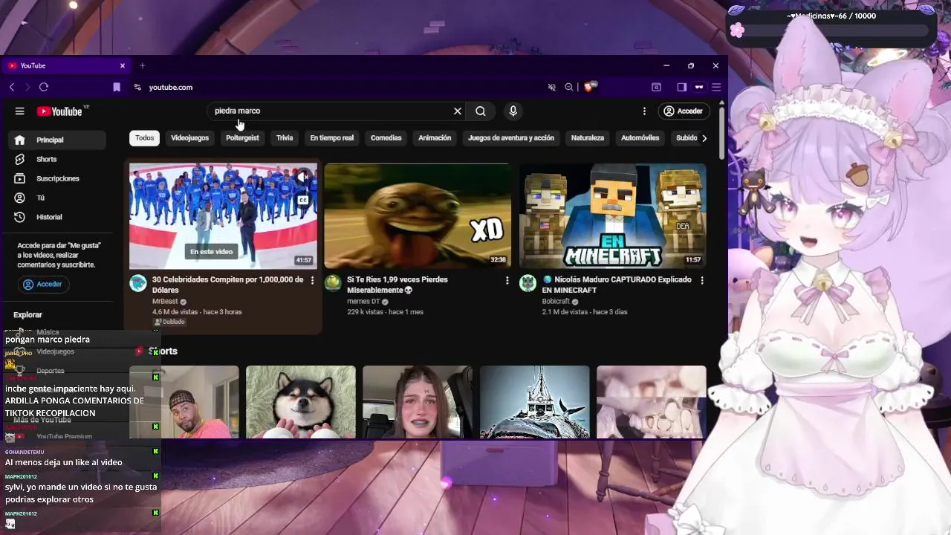Open the MrBeast 30 Celebridades video thumbnail
Viewport: 951px width, 535px height.
point(223,216)
